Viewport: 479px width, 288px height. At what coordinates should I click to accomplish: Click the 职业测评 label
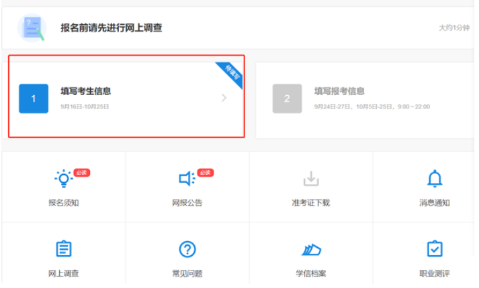[435, 273]
